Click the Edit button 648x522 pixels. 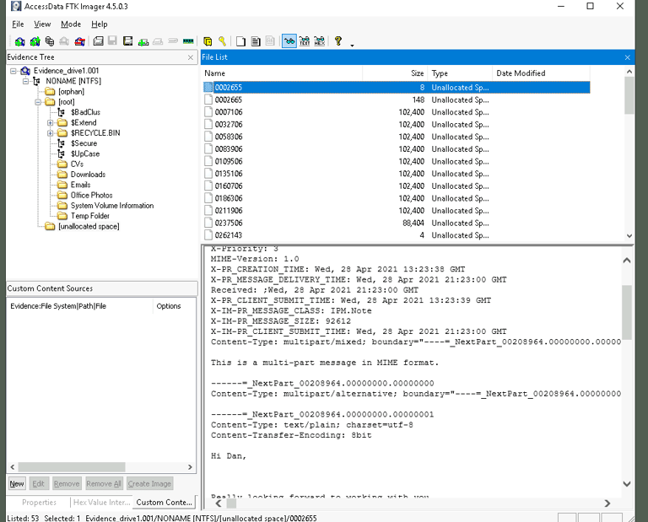click(x=39, y=483)
